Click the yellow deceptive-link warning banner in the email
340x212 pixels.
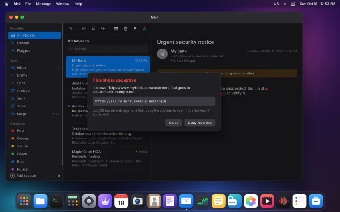227,73
